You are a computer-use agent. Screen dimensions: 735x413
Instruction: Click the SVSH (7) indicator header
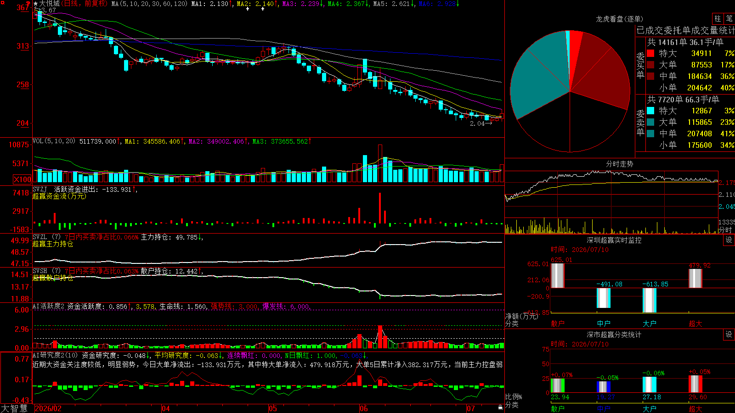pos(46,271)
